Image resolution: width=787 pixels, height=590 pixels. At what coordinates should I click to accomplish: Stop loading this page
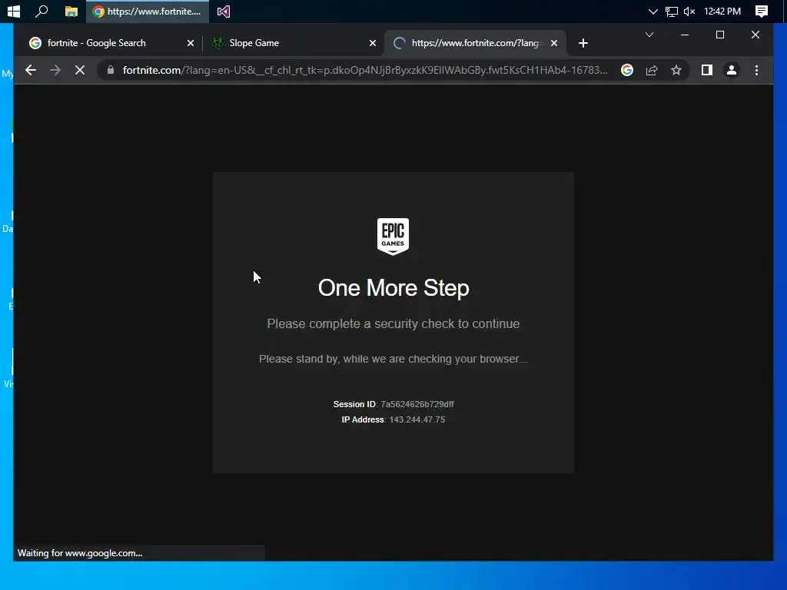click(80, 70)
